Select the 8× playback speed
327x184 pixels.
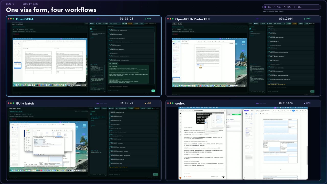point(270,7)
